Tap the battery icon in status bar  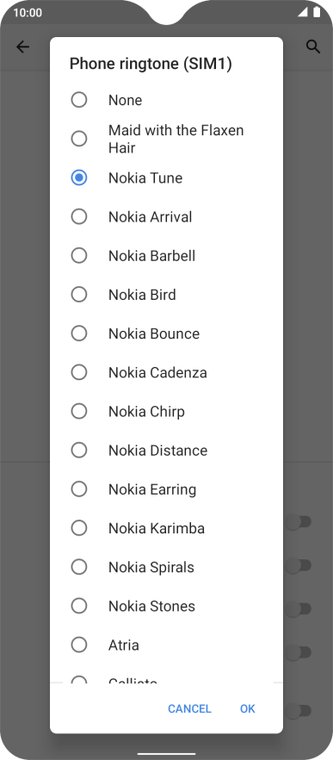point(317,12)
